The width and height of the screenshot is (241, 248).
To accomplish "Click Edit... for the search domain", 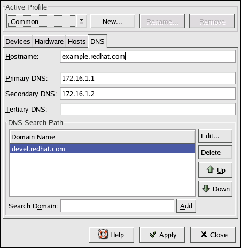I will pos(215,136).
